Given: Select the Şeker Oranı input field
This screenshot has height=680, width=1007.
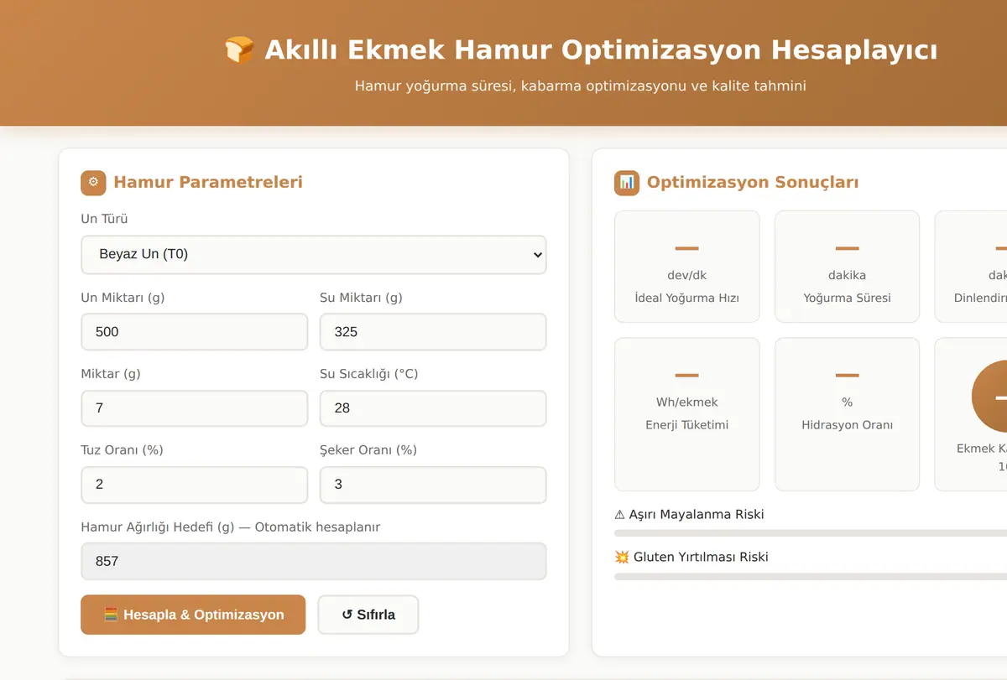Looking at the screenshot, I should 433,485.
